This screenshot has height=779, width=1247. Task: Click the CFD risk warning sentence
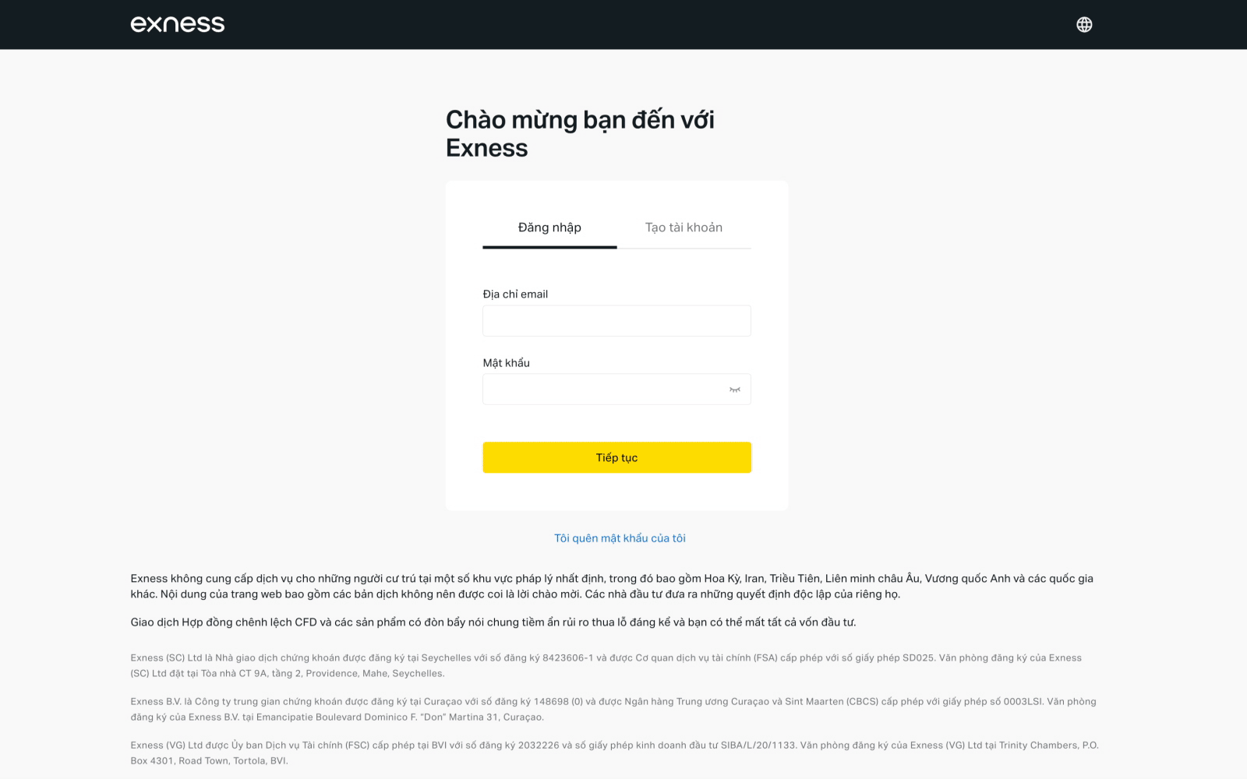coord(493,622)
